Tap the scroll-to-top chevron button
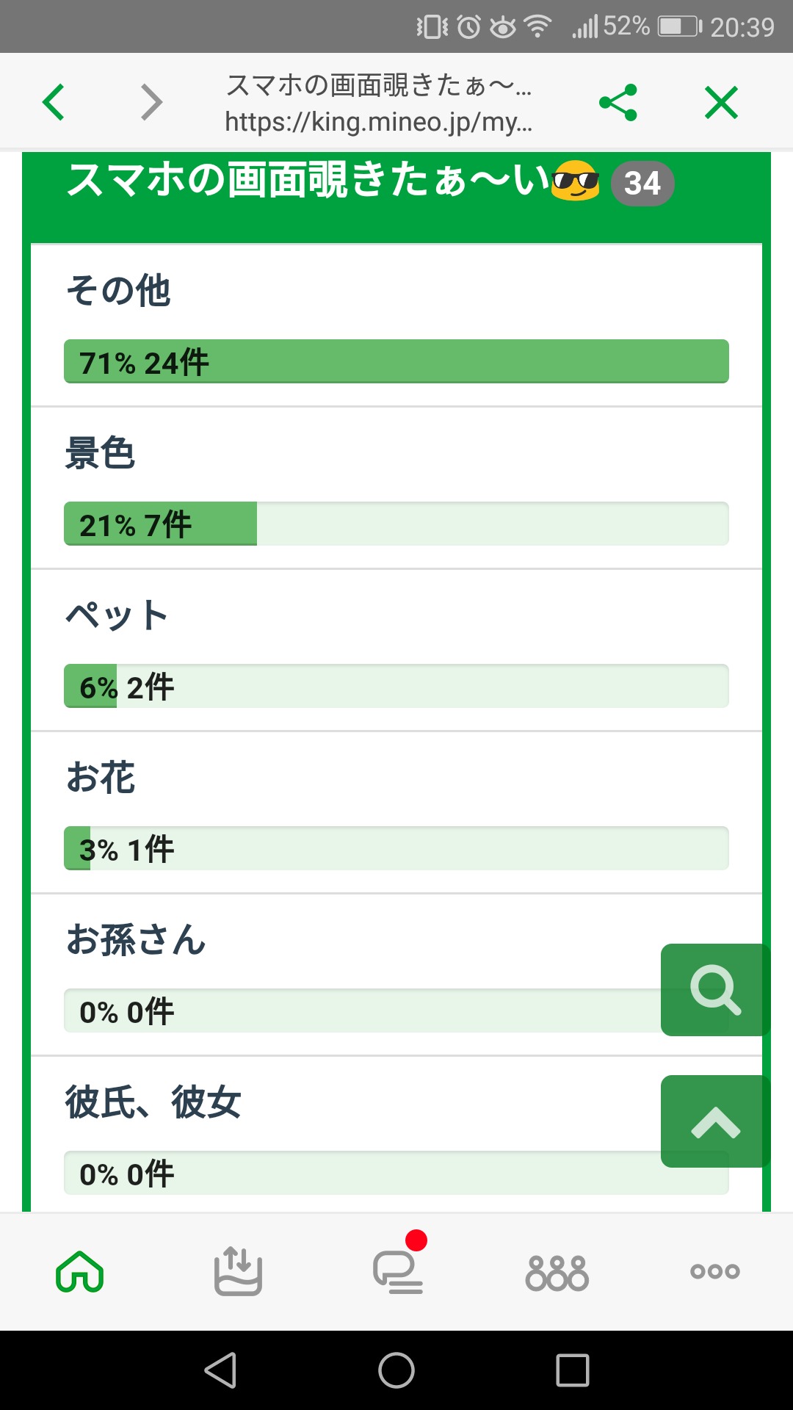This screenshot has width=793, height=1410. [x=715, y=1121]
